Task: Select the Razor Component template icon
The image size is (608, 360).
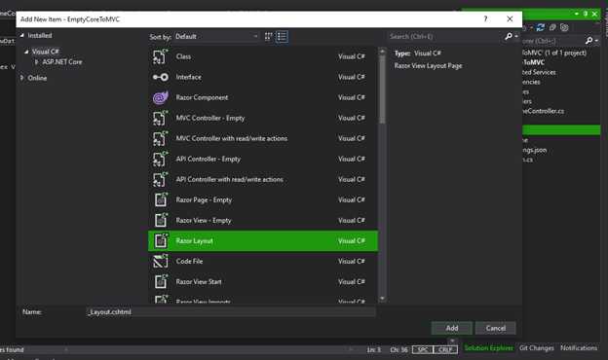Action: [160, 97]
